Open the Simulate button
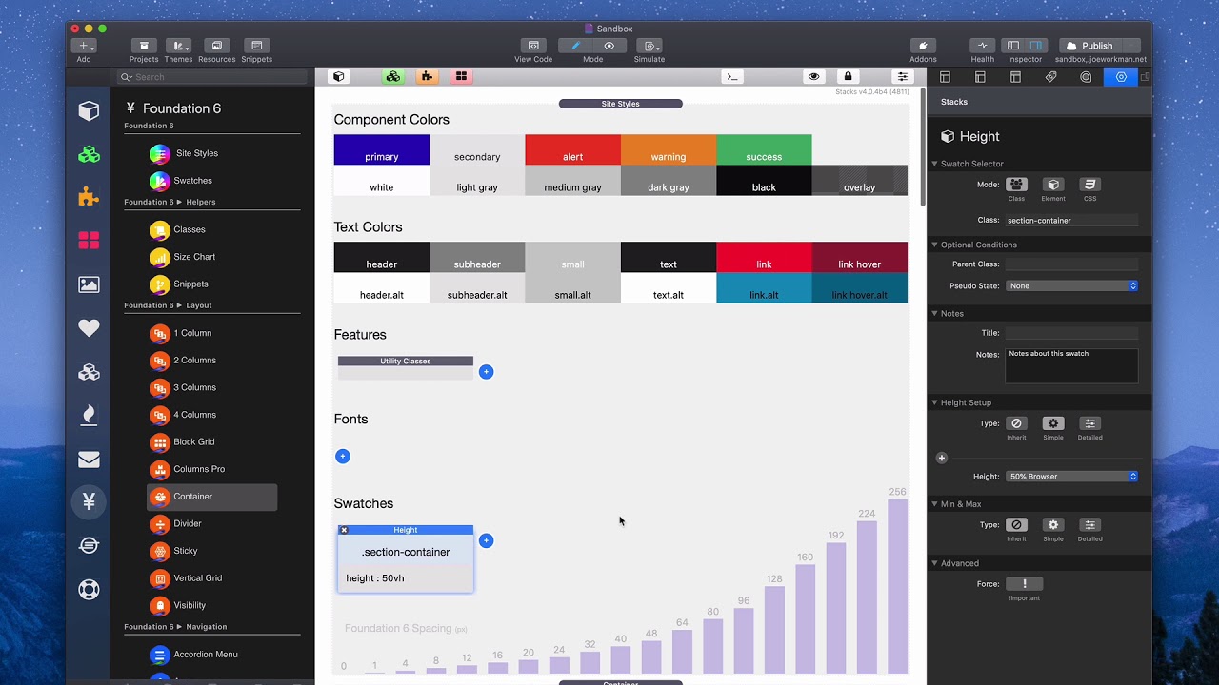The width and height of the screenshot is (1219, 685). (649, 46)
